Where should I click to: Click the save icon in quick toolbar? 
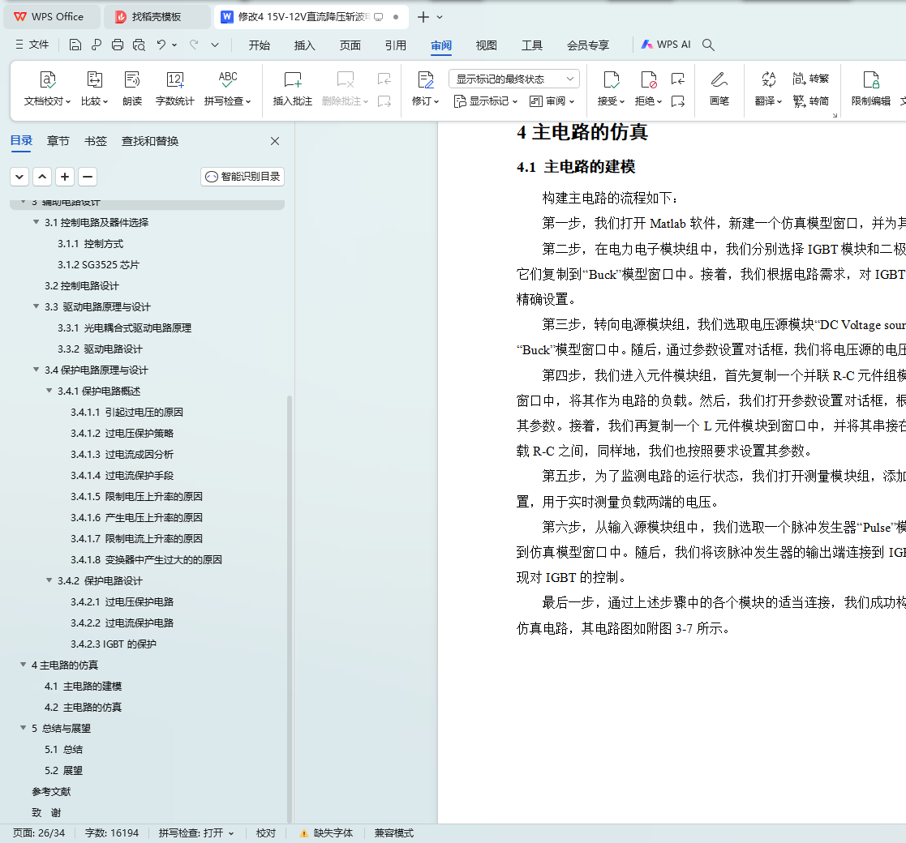click(75, 45)
